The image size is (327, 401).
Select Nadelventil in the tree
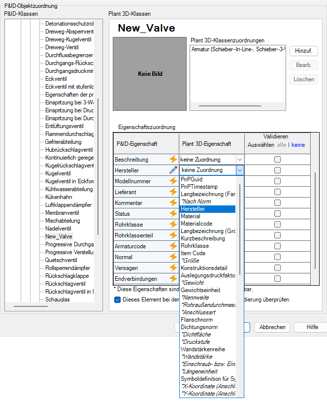click(58, 229)
